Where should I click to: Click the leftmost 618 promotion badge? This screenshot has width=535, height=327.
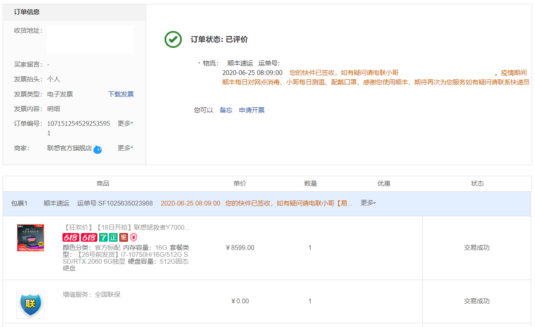(x=71, y=237)
